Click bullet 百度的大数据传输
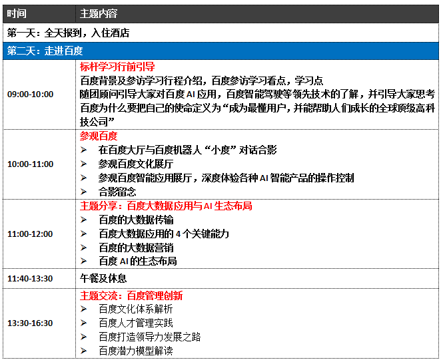The height and width of the screenshot is (362, 443). tap(136, 220)
